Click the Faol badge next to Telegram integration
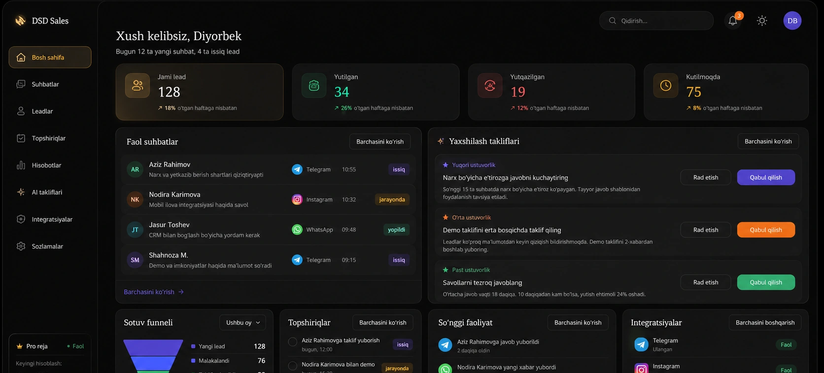The image size is (824, 373). pyautogui.click(x=786, y=345)
